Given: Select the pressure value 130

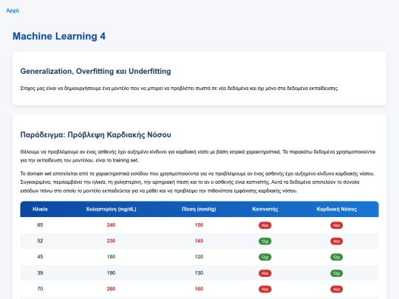Looking at the screenshot, I should click(x=199, y=273).
